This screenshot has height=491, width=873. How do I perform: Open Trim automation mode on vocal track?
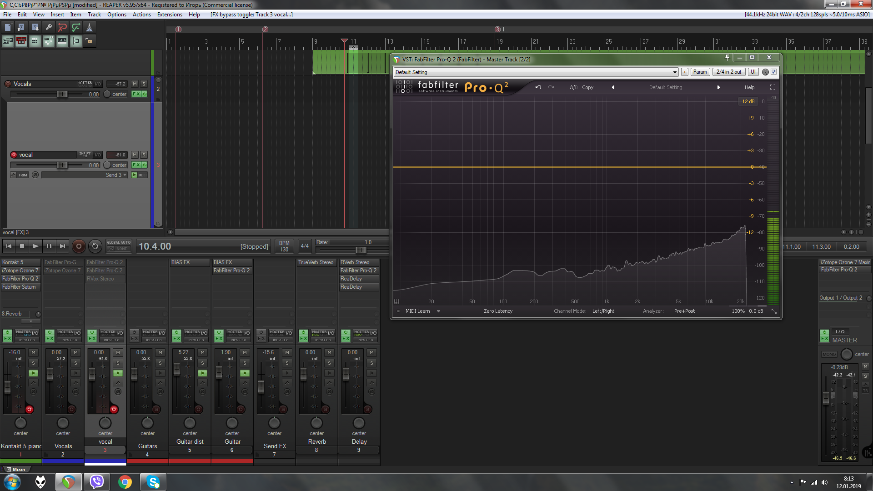pyautogui.click(x=20, y=175)
